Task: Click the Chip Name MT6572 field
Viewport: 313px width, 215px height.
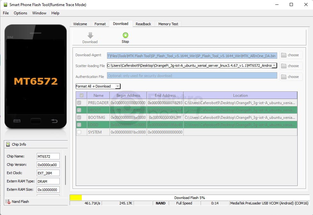Action: (48, 157)
